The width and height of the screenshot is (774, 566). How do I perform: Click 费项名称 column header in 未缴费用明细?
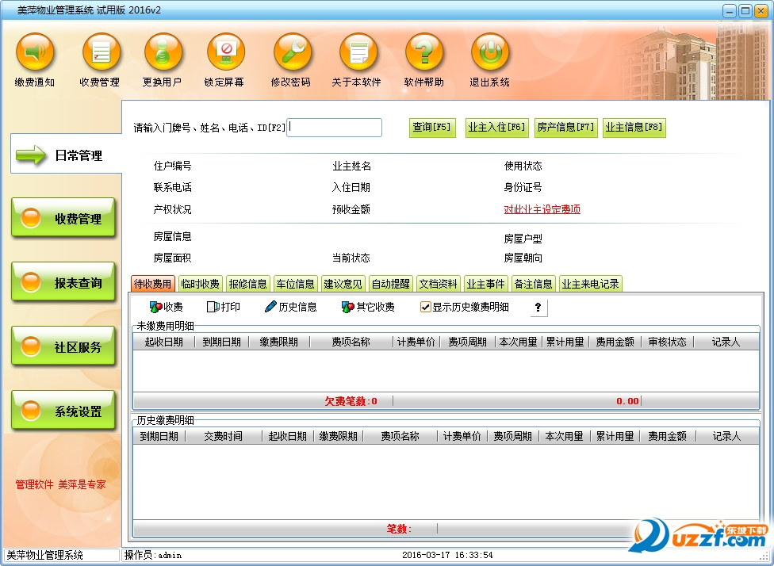click(x=351, y=342)
